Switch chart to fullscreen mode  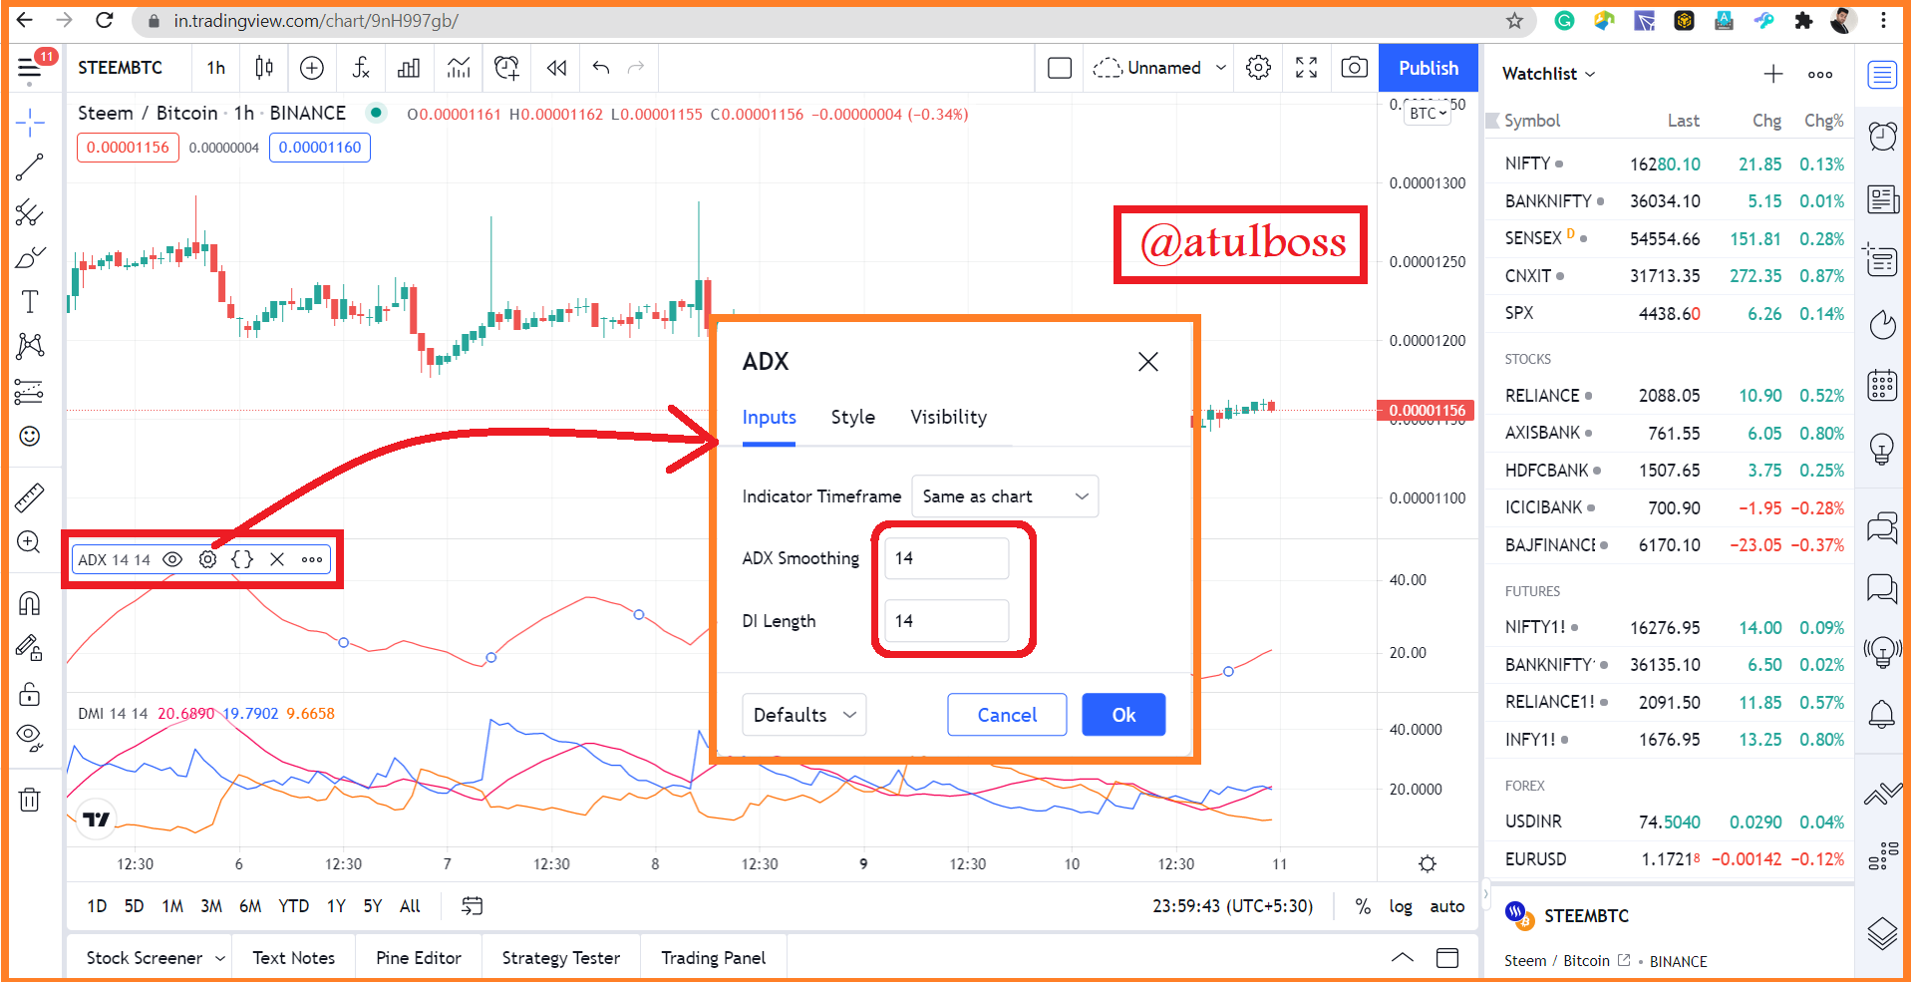(1306, 68)
